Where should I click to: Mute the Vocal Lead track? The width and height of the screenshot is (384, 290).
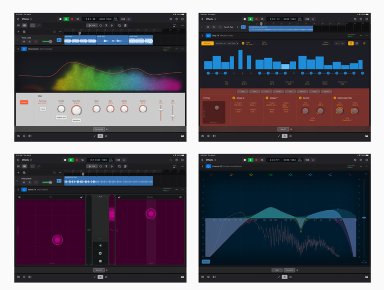pyautogui.click(x=24, y=42)
